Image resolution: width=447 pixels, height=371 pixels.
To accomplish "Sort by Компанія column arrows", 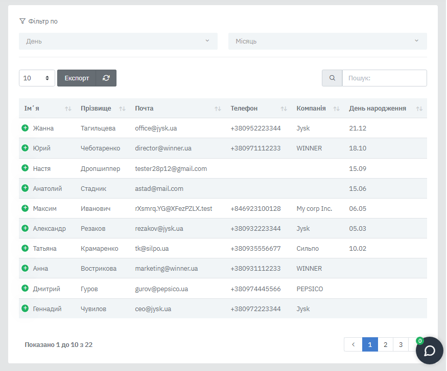I will tap(336, 108).
